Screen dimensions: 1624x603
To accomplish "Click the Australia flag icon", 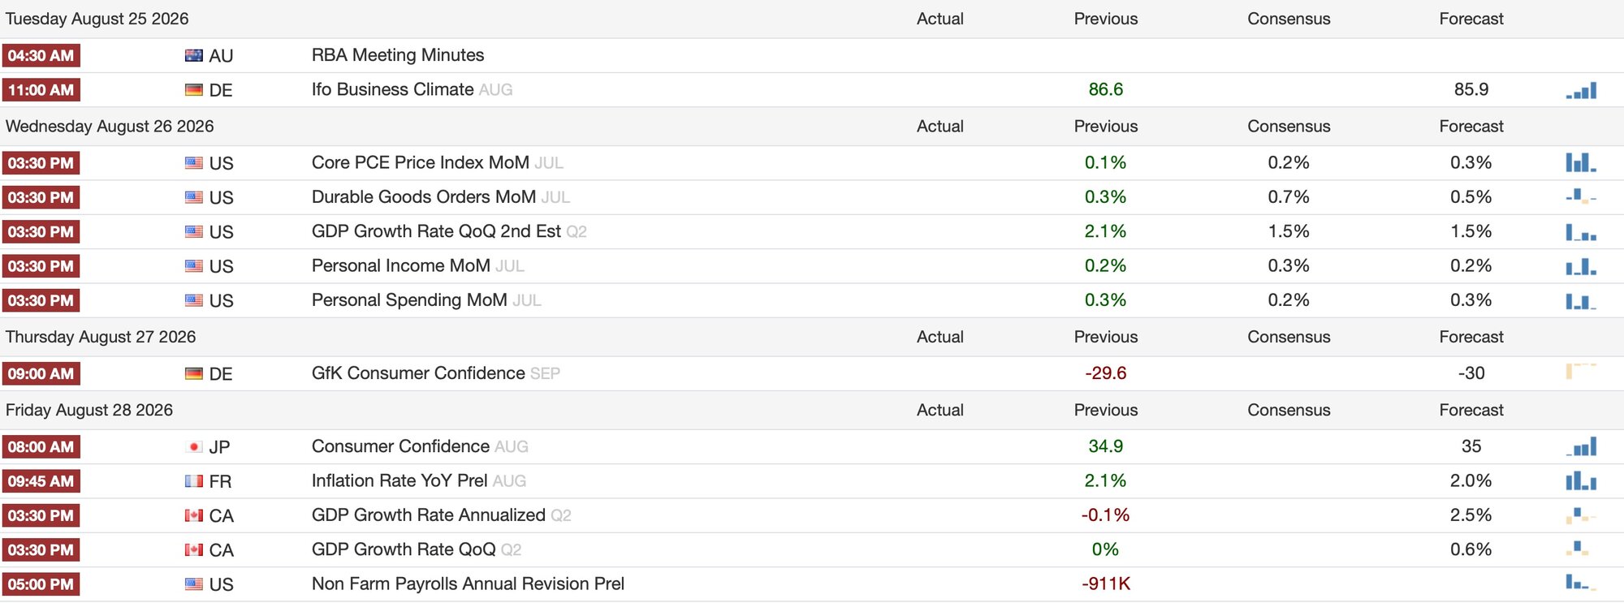I will (x=194, y=55).
